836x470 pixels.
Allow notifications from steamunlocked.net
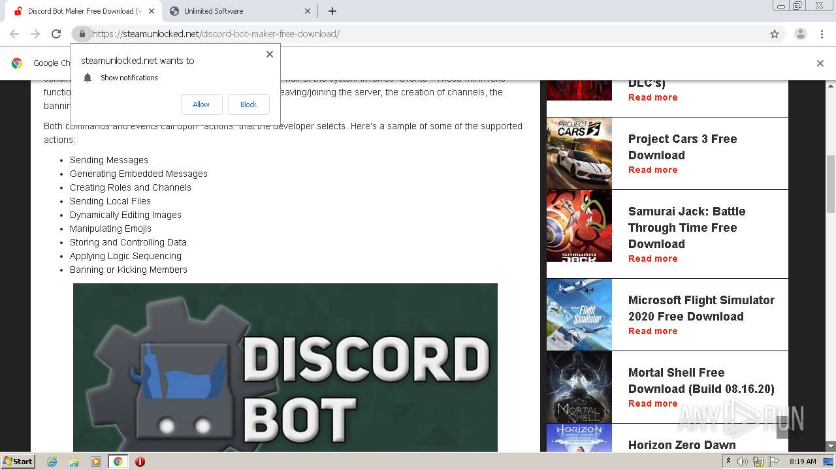(201, 104)
